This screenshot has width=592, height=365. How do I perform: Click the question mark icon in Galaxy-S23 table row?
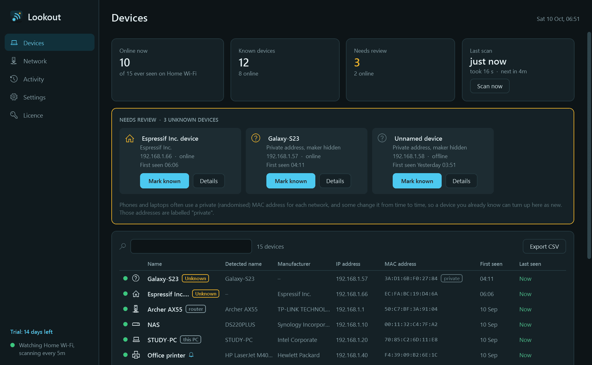click(136, 278)
